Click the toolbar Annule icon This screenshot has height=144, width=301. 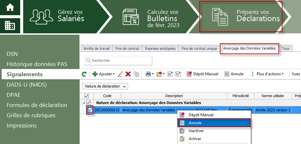[x=227, y=74]
